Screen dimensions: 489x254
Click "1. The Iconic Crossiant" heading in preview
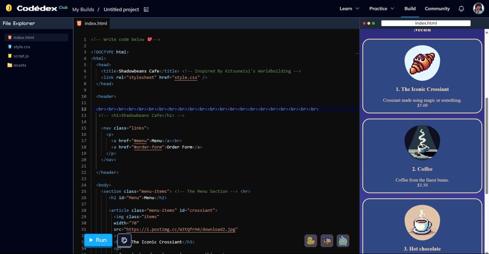pyautogui.click(x=422, y=89)
